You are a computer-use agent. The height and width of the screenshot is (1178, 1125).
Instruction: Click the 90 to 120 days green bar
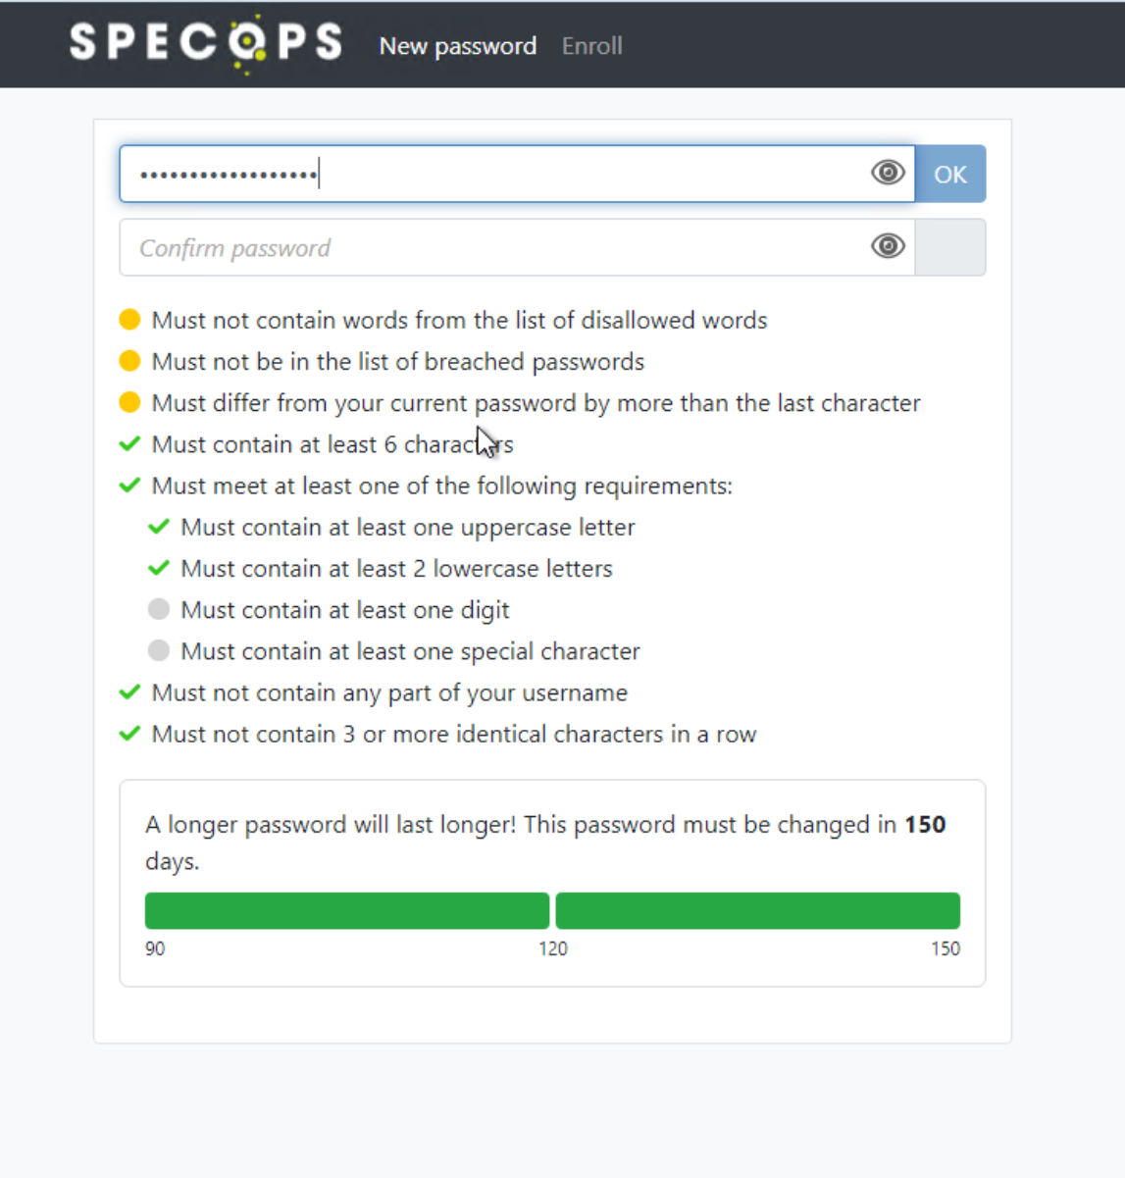pyautogui.click(x=347, y=910)
